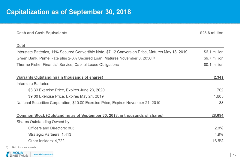The width and height of the screenshot is (240, 160).
Task: Click the $28.8 million cash value
Action: coord(211,33)
